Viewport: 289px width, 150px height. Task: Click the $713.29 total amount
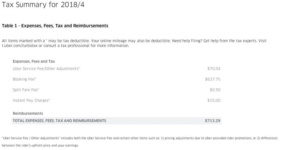213,121
